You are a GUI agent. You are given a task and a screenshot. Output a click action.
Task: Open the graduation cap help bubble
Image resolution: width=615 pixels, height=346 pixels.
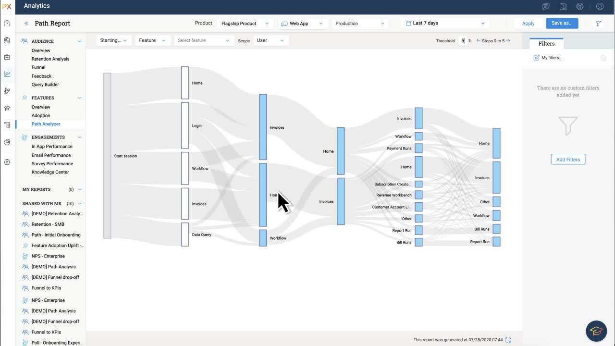(596, 331)
